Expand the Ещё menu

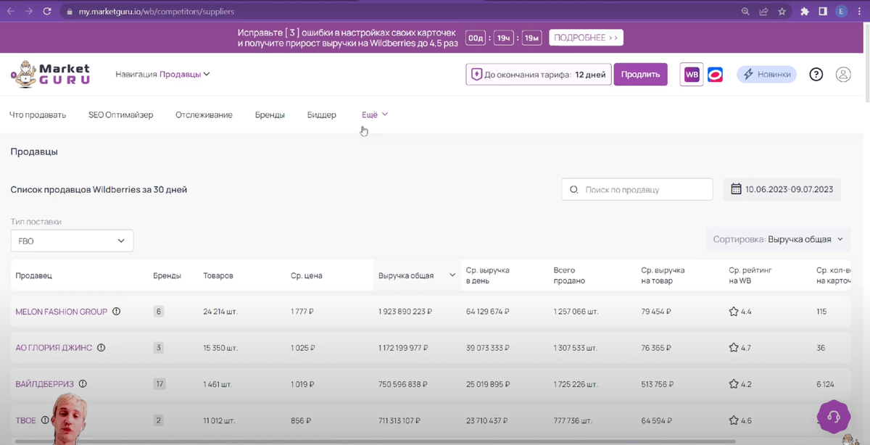pos(375,115)
